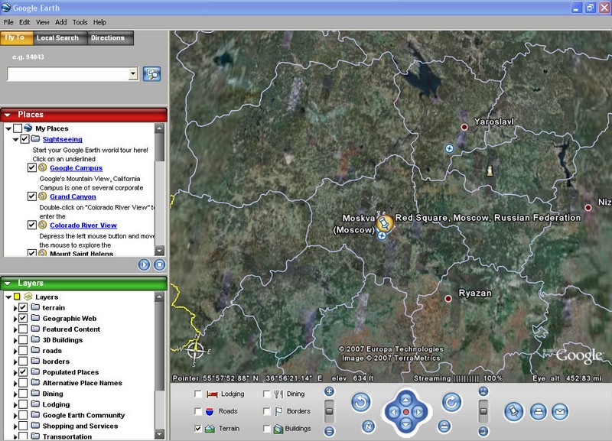Viewport: 612px width, 441px height.
Task: Click the Fly To search magnifier button
Action: tap(151, 73)
